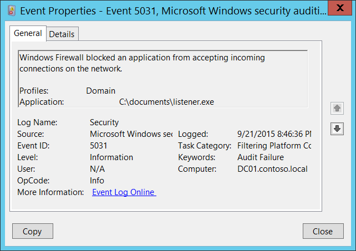
Task: Switch to the General tab
Action: pos(28,33)
